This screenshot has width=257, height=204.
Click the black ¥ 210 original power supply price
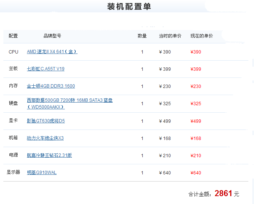tap(165, 156)
